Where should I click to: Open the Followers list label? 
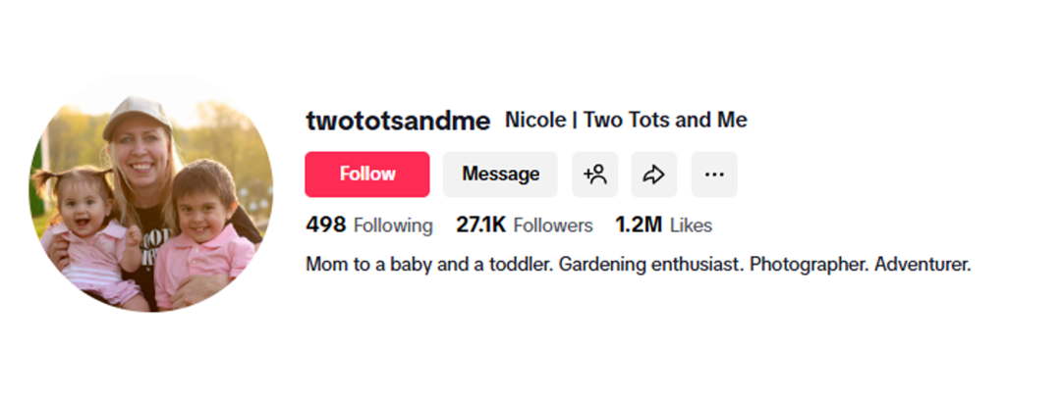tap(553, 225)
